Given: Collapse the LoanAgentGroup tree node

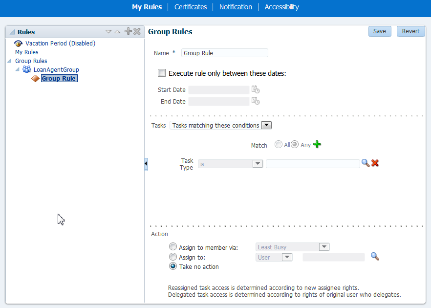Looking at the screenshot, I should pos(17,69).
